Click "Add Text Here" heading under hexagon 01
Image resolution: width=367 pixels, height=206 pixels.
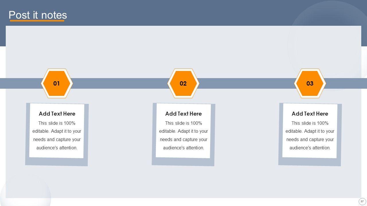(x=57, y=114)
